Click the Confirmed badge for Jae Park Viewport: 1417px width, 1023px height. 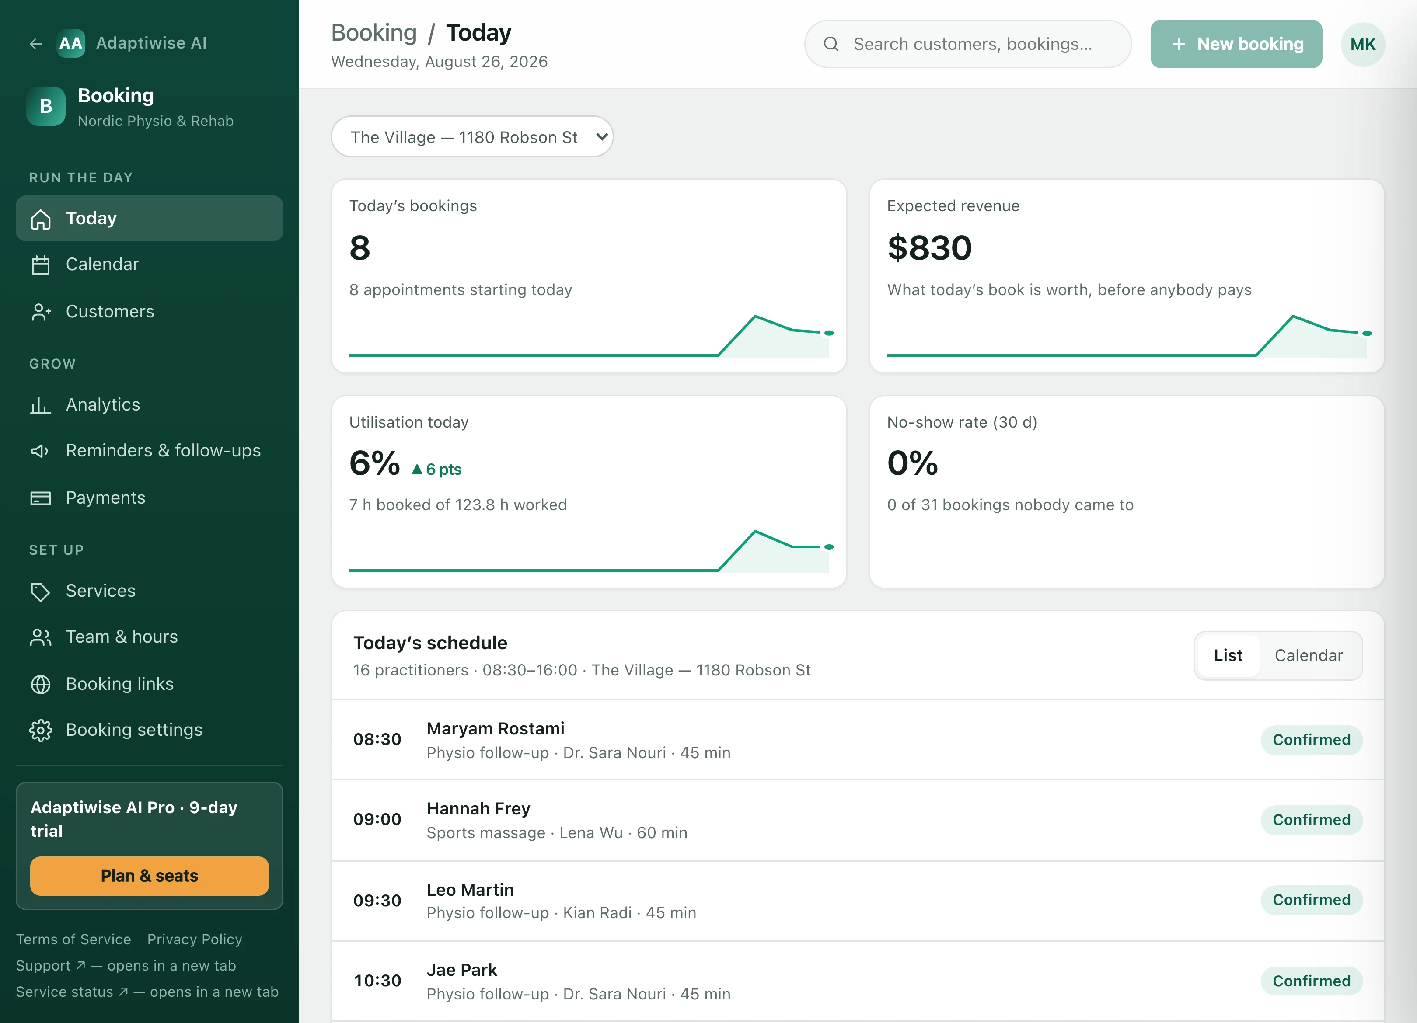coord(1312,981)
